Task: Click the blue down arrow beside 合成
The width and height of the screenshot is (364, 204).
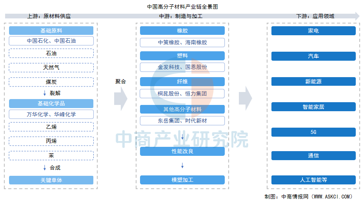Action: (45, 168)
